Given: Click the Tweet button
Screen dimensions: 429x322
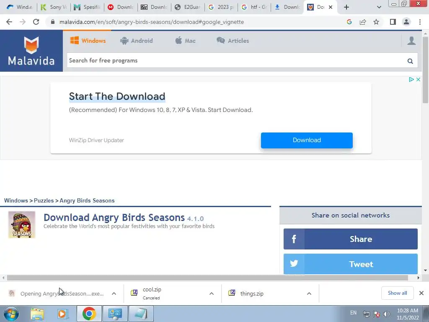Looking at the screenshot, I should pyautogui.click(x=351, y=264).
